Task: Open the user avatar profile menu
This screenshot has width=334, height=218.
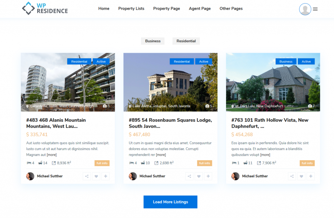Action: pyautogui.click(x=305, y=9)
